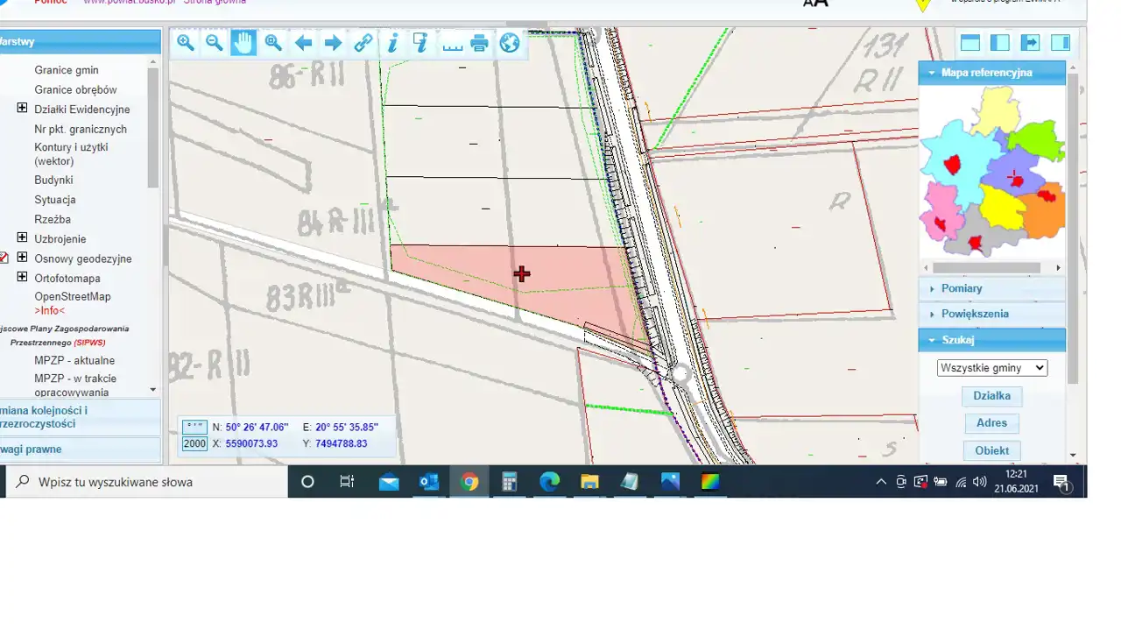
Task: Select the measure ruler tool
Action: (x=452, y=43)
